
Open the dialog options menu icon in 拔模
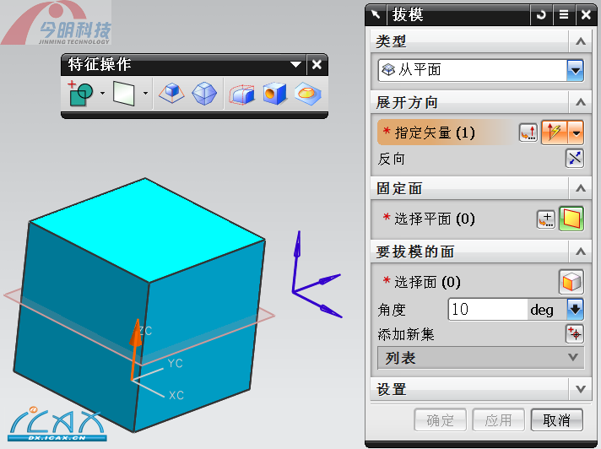point(564,15)
